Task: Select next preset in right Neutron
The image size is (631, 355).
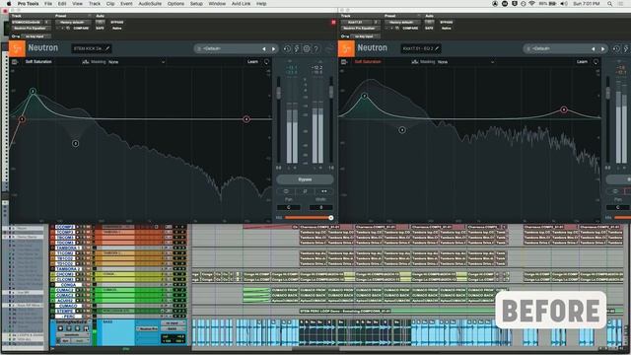Action: (602, 49)
